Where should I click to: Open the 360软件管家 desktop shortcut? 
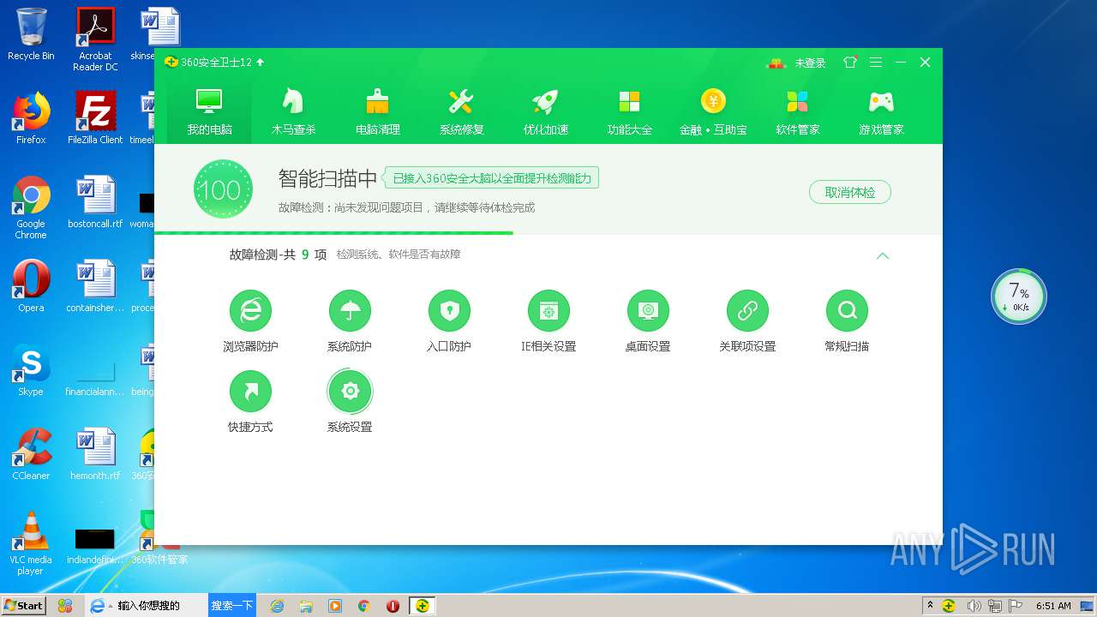[159, 538]
